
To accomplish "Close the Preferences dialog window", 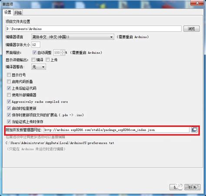I will pos(197,3).
